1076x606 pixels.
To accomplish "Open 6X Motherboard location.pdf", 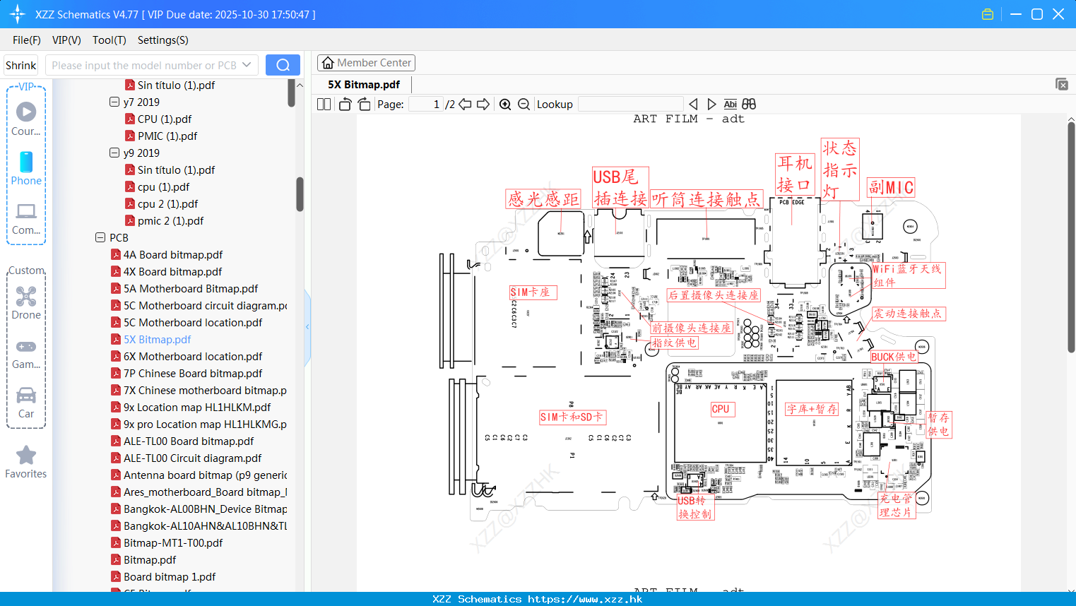I will point(193,356).
